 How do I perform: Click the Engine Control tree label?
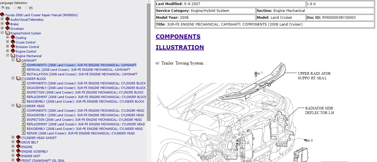coord(26,51)
